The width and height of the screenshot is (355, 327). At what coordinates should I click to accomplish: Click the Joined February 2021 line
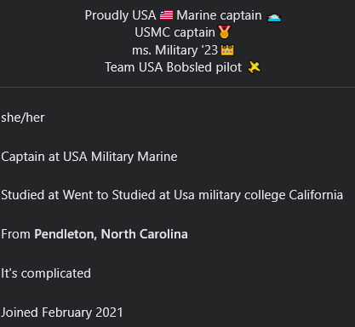(x=62, y=313)
